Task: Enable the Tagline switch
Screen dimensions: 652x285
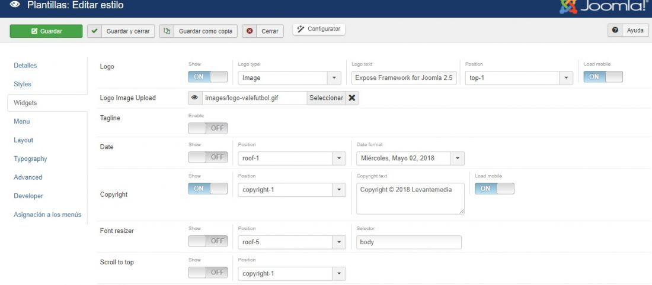Action: (208, 128)
